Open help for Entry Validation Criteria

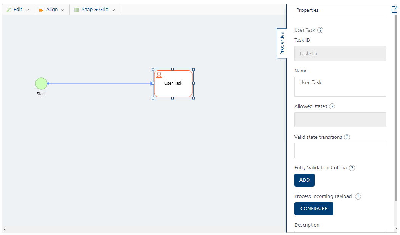[352, 168]
